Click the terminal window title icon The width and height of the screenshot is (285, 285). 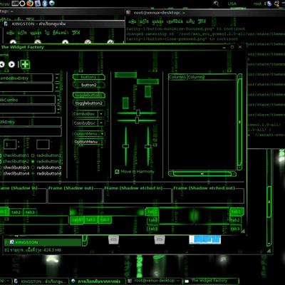point(128,13)
